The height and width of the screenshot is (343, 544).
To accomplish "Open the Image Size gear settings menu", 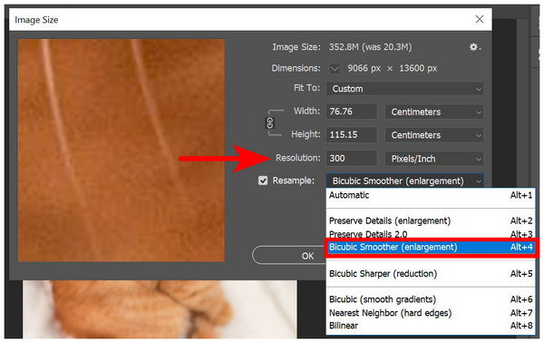I will (474, 47).
